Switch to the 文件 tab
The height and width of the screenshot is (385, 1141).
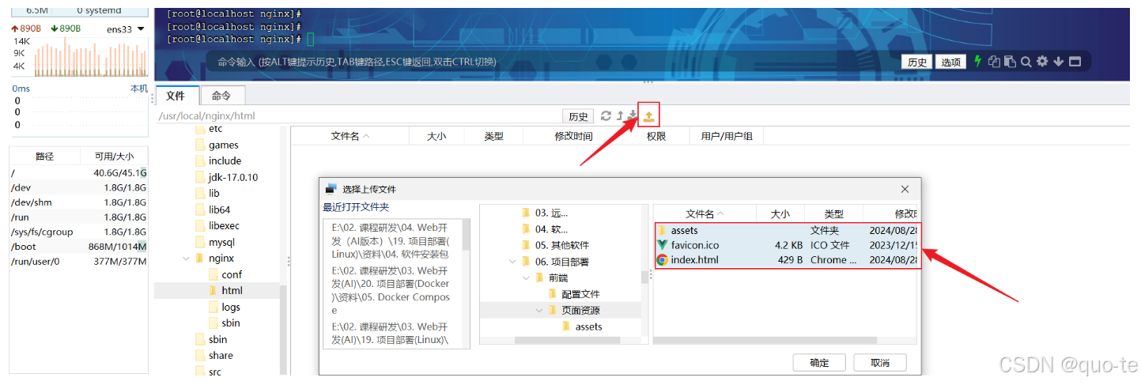tap(176, 96)
